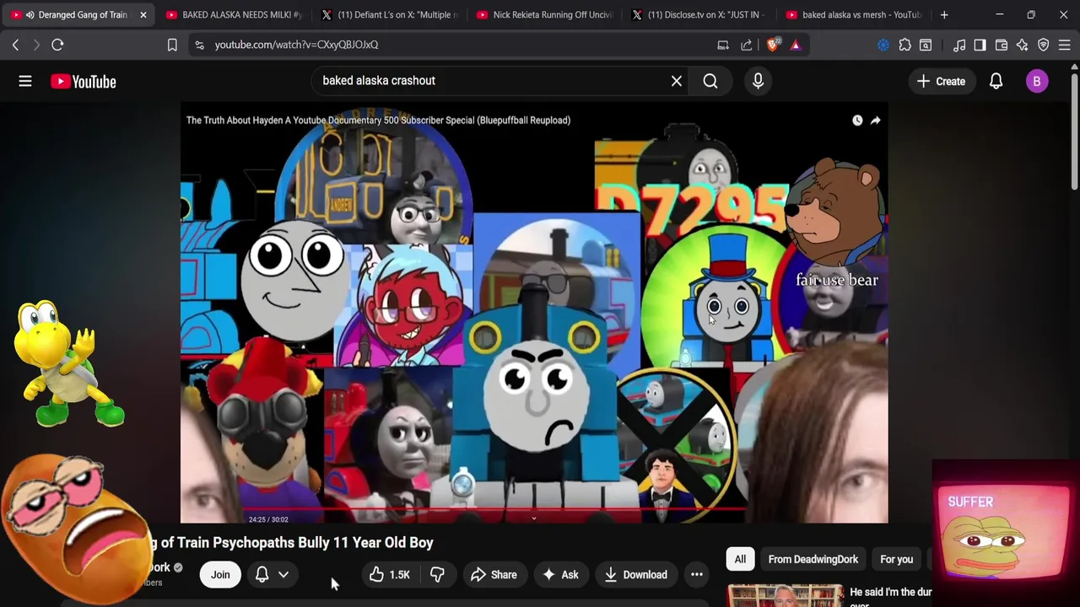Open the recommended video thumbnail
Screen dimensions: 1080x607
point(785,595)
